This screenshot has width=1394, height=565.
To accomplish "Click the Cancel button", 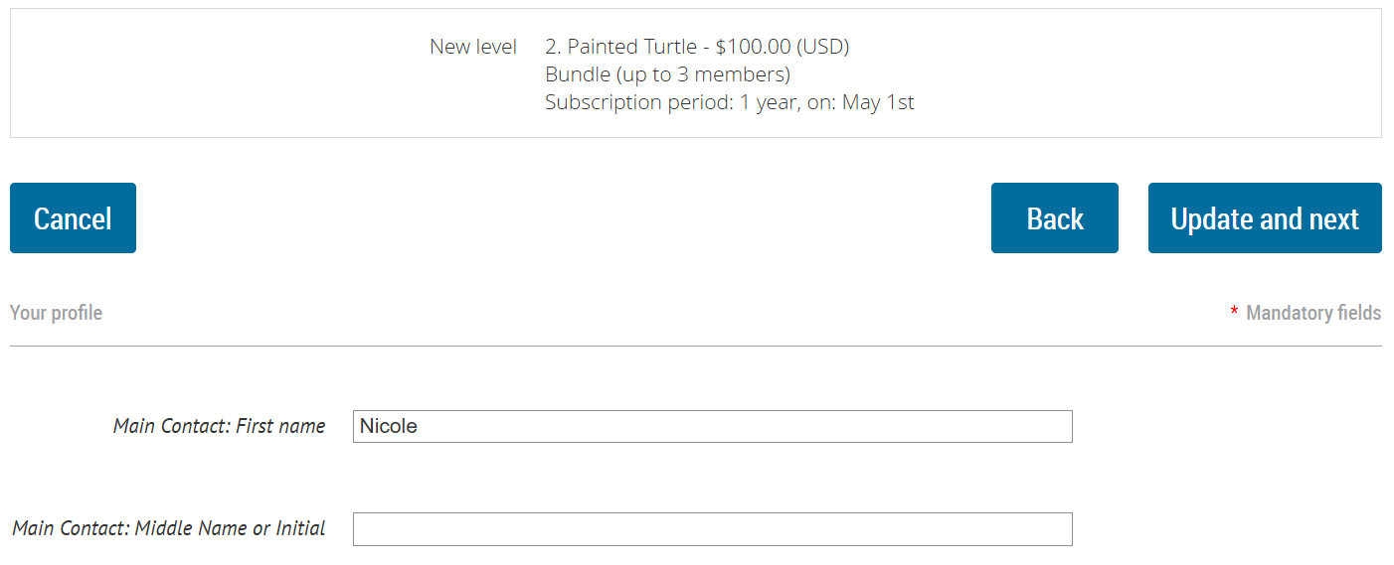I will [73, 218].
